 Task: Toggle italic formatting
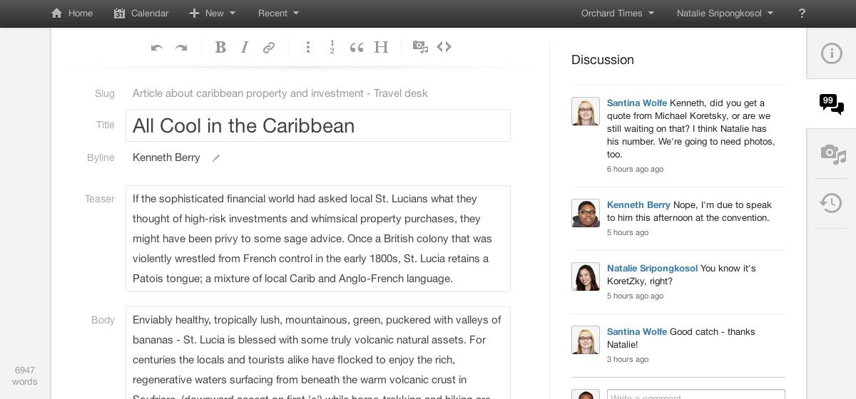click(245, 47)
